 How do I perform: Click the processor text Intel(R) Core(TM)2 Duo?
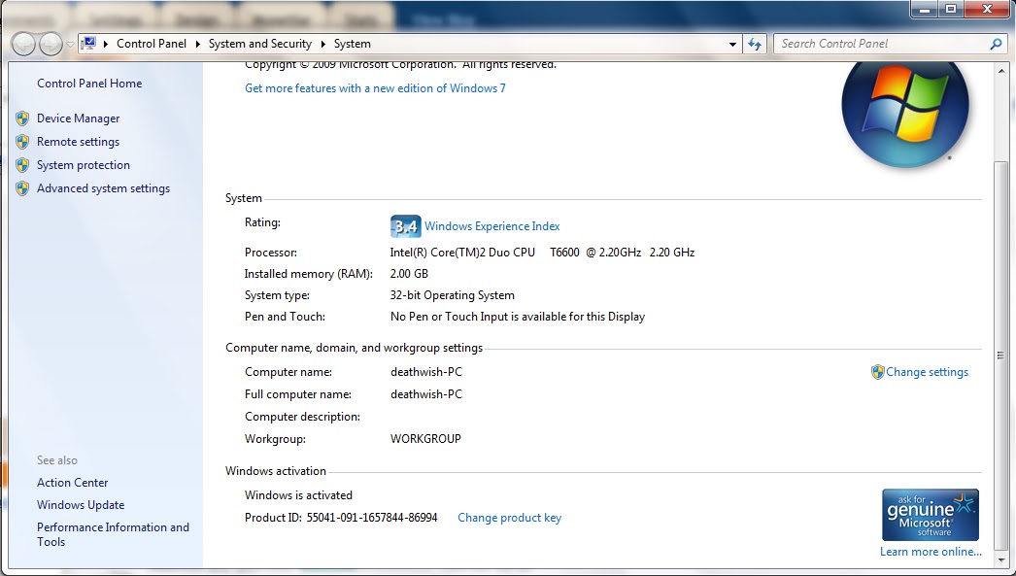462,252
